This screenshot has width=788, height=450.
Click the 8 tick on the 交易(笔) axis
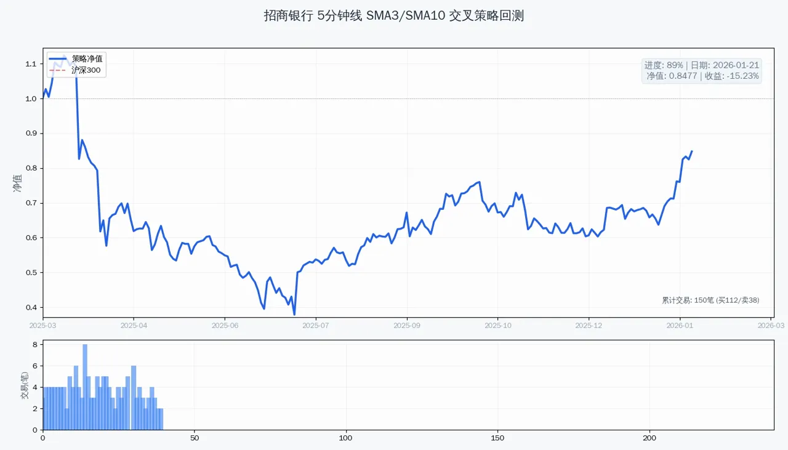35,345
